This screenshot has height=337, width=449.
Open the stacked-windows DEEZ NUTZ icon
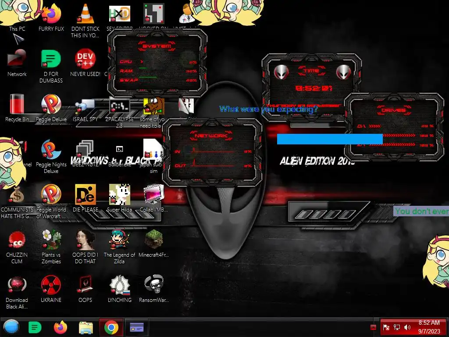tap(86, 153)
